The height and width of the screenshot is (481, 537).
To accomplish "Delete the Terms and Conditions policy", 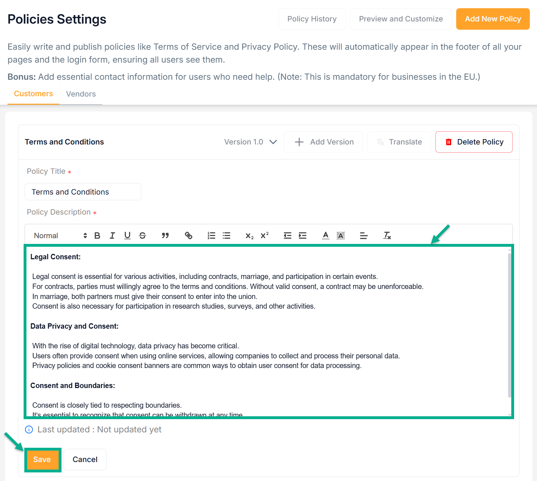I will [474, 142].
